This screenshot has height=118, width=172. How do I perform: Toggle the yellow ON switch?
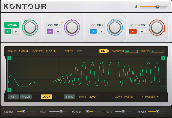point(104,51)
